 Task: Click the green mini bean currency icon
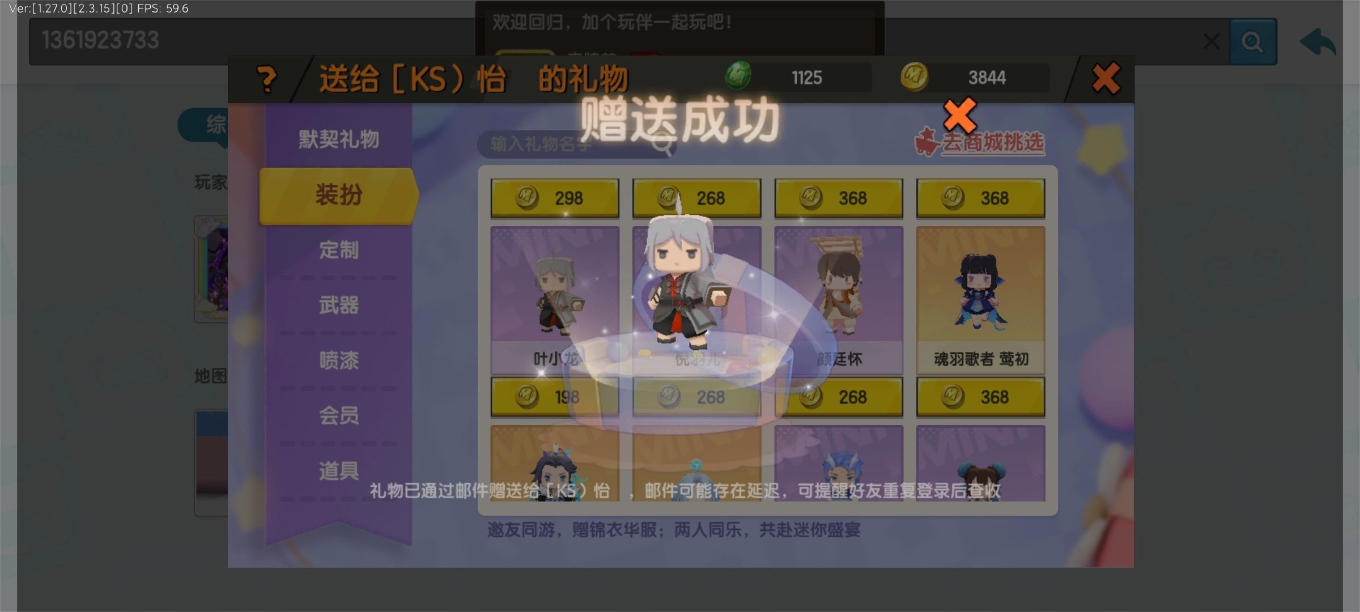[738, 76]
